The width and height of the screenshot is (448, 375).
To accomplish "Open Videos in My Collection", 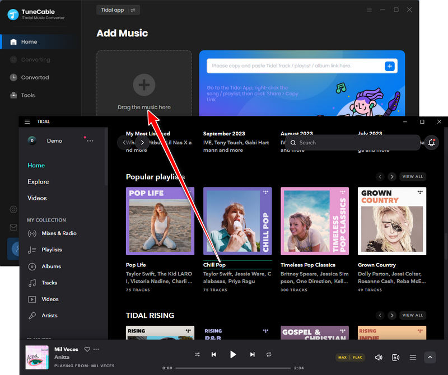I will coord(43,299).
